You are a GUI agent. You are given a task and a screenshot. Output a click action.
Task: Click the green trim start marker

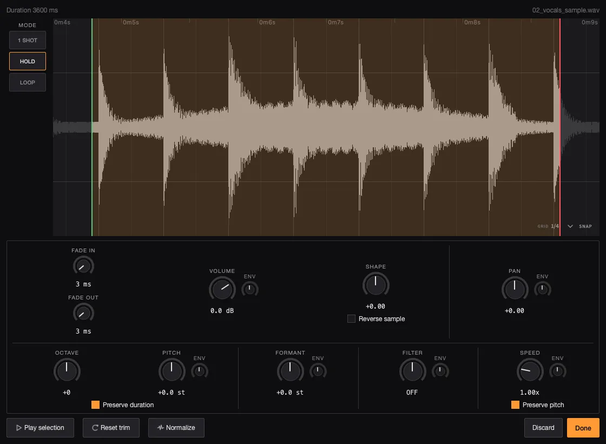point(92,127)
